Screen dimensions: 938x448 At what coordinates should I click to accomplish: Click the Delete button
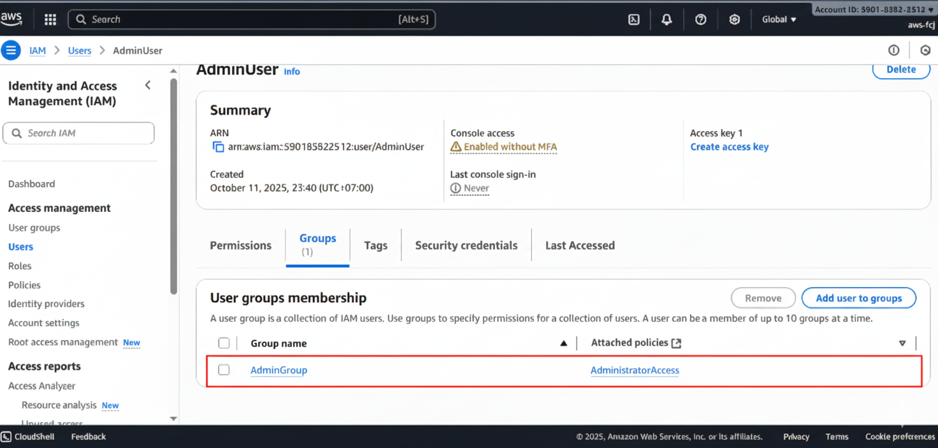pyautogui.click(x=901, y=69)
